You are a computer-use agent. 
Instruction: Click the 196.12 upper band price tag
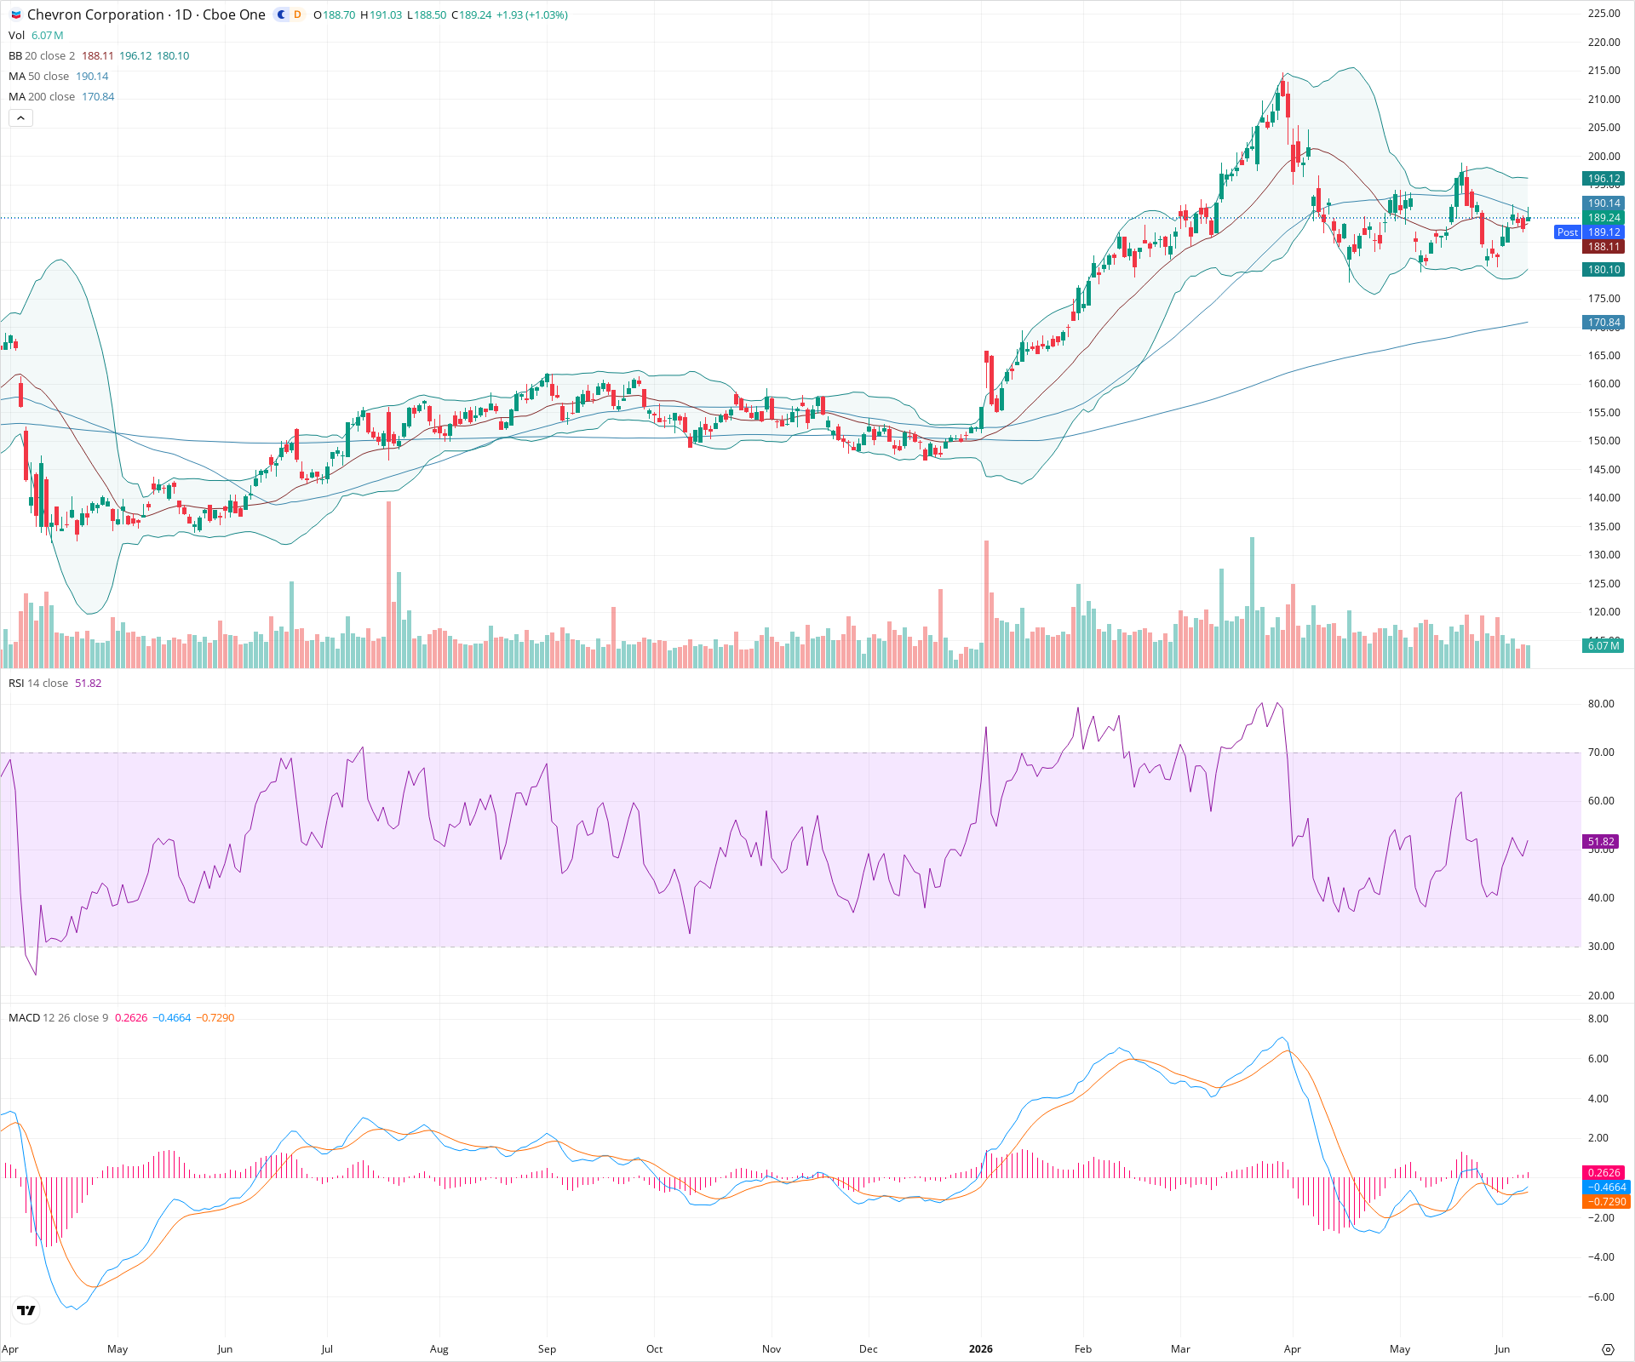coord(1603,179)
